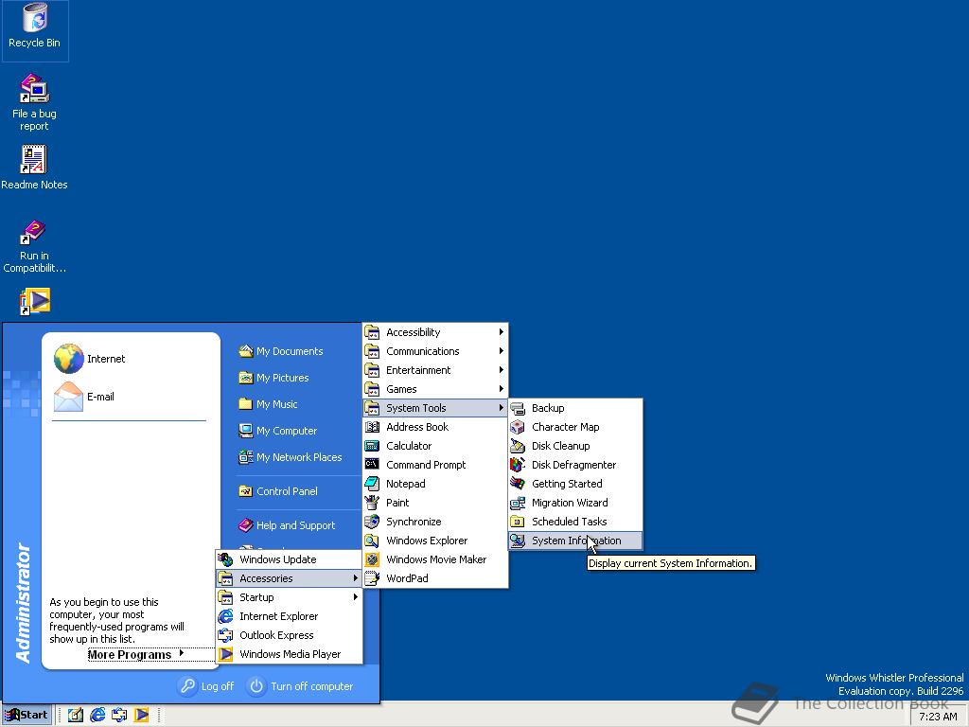Open Calculator
This screenshot has height=727, width=969.
pyautogui.click(x=435, y=447)
